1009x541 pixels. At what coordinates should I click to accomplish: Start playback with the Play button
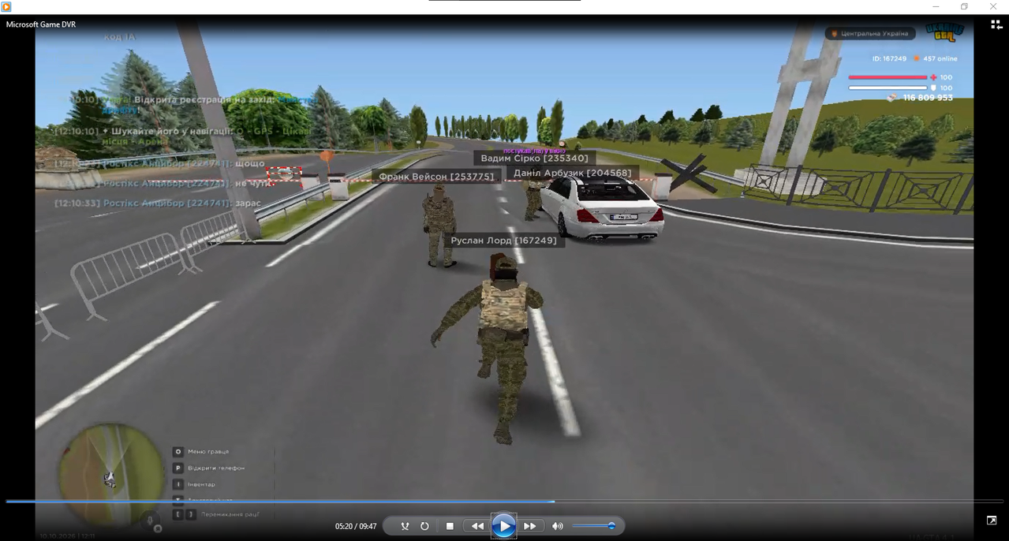coord(504,526)
